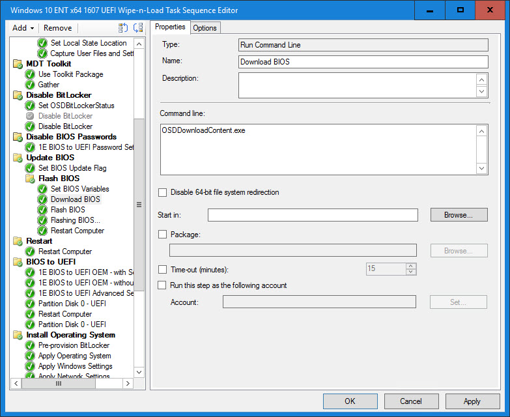Check the Package checkbox
This screenshot has width=510, height=417.
click(x=163, y=235)
